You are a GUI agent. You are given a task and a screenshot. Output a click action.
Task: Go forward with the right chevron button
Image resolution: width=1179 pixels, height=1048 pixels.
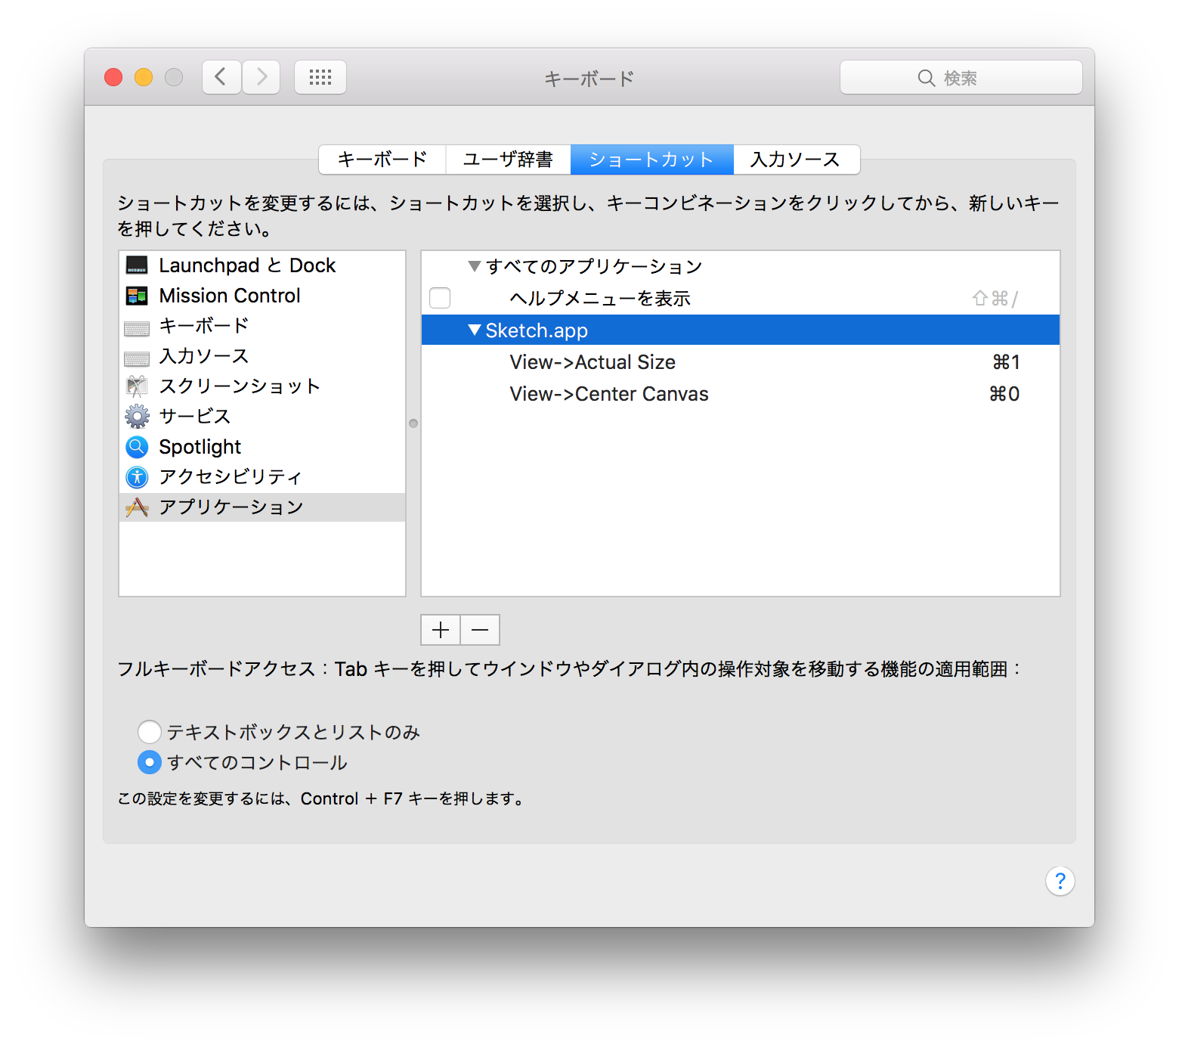[261, 77]
